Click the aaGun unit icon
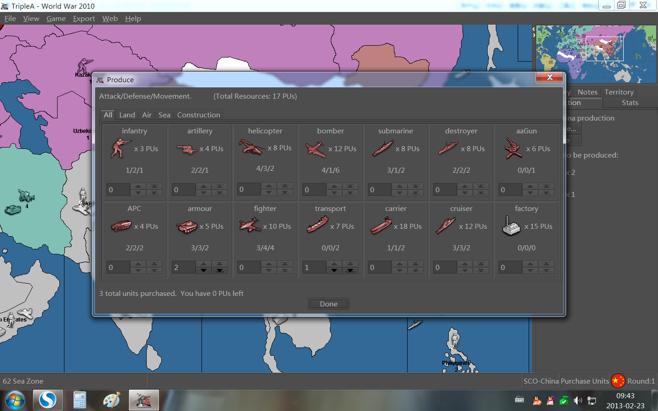This screenshot has width=658, height=411. 513,149
